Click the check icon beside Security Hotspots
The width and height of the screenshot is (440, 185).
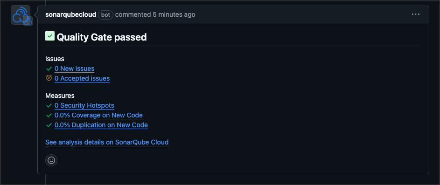[x=49, y=106]
